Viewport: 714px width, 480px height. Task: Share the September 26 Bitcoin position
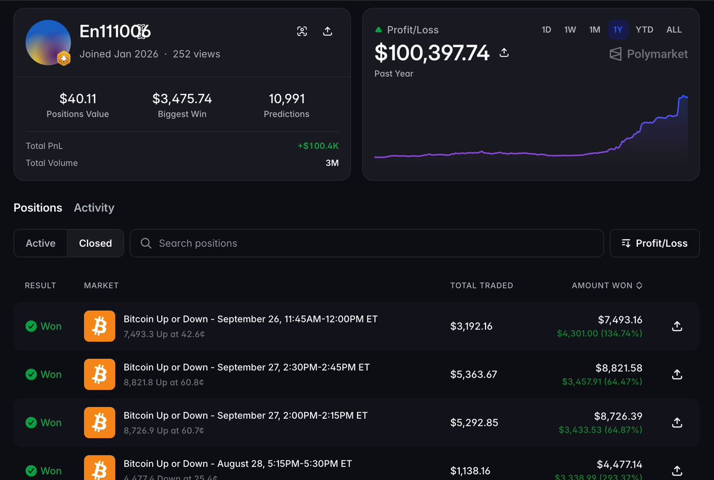[677, 326]
